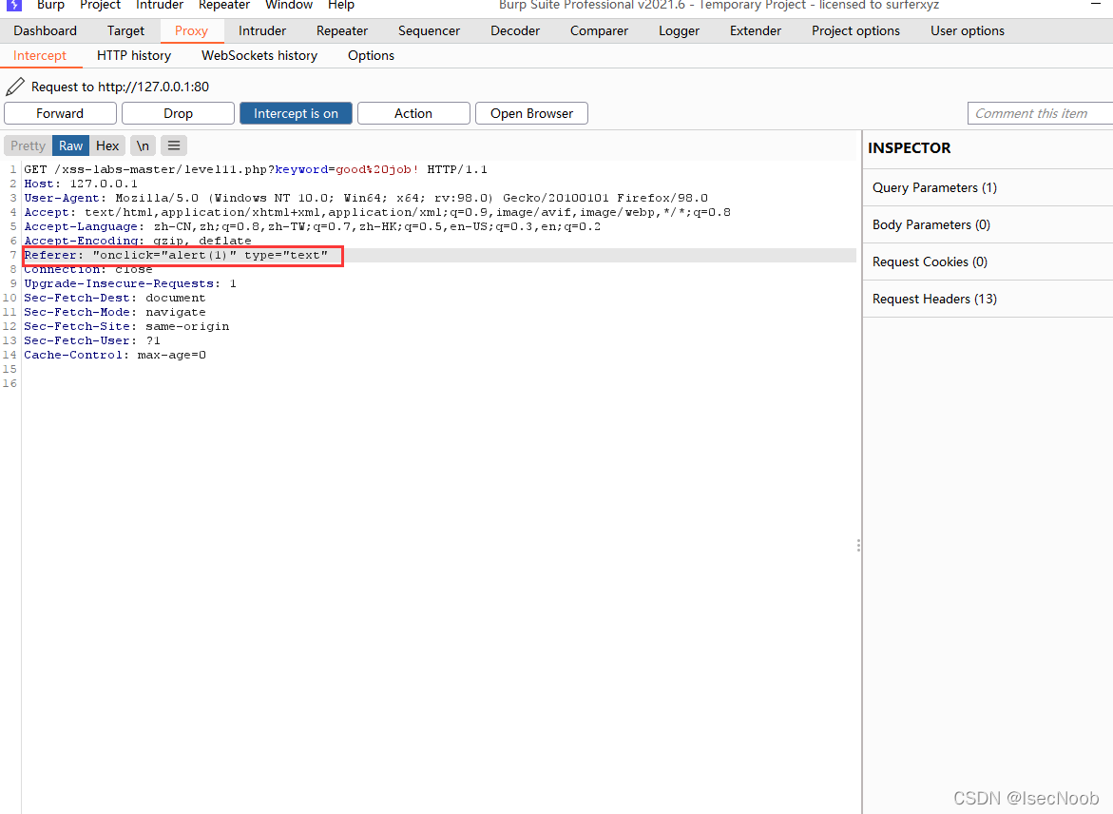Expand Body Parameters (0) section
The height and width of the screenshot is (814, 1113).
[988, 224]
